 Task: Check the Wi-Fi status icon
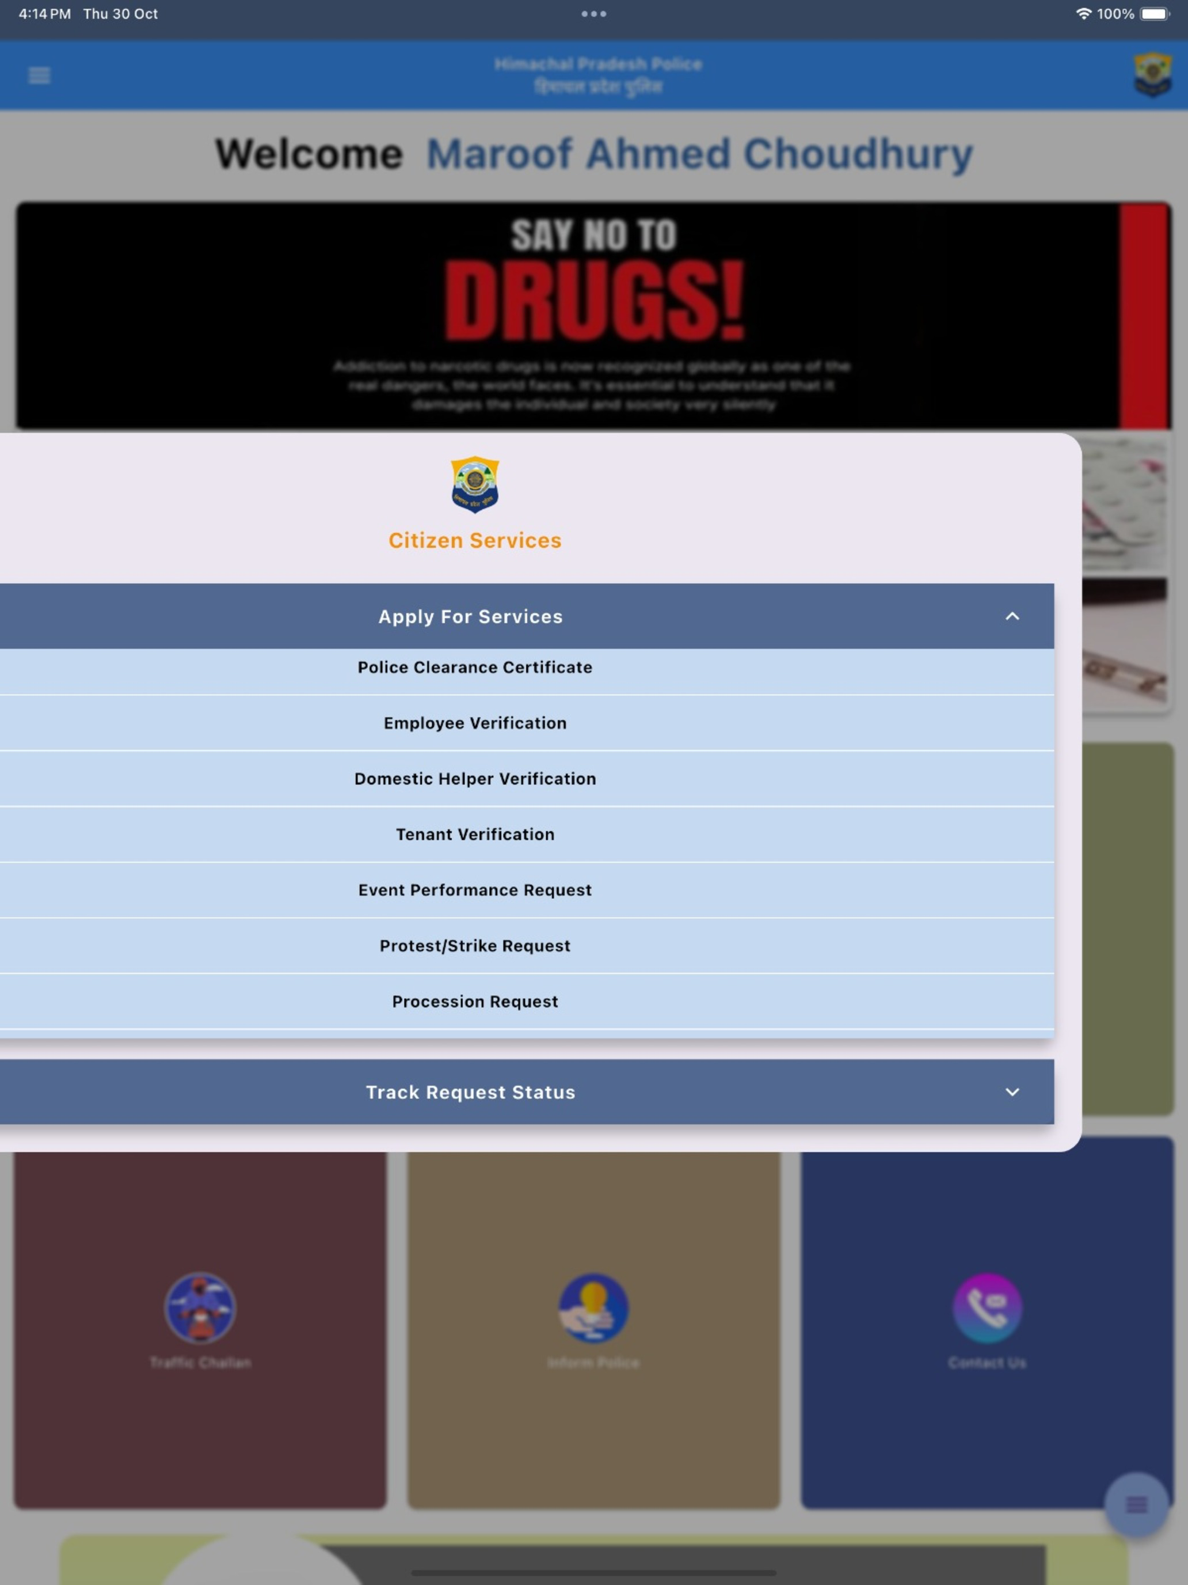click(x=1083, y=14)
